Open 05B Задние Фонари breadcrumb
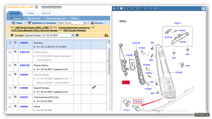This screenshot has height=119, width=212. [75, 30]
